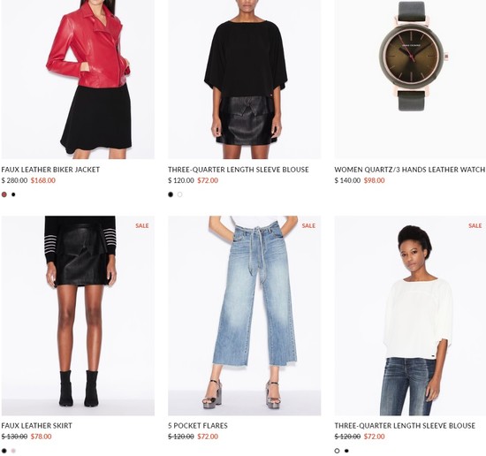Select the black swatch below the $120.00 black blouse

[171, 194]
